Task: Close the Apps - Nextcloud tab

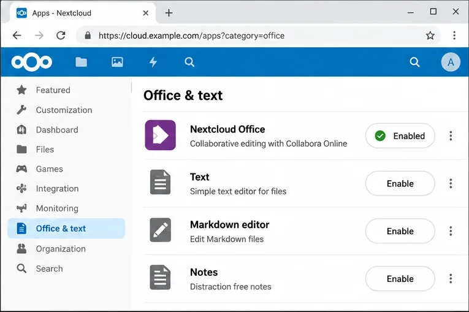Action: [146, 13]
